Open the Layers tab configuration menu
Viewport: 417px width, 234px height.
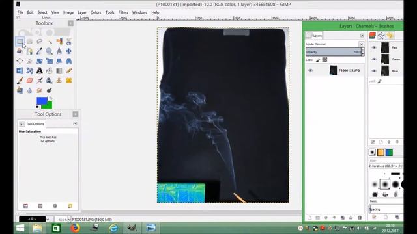pos(362,36)
